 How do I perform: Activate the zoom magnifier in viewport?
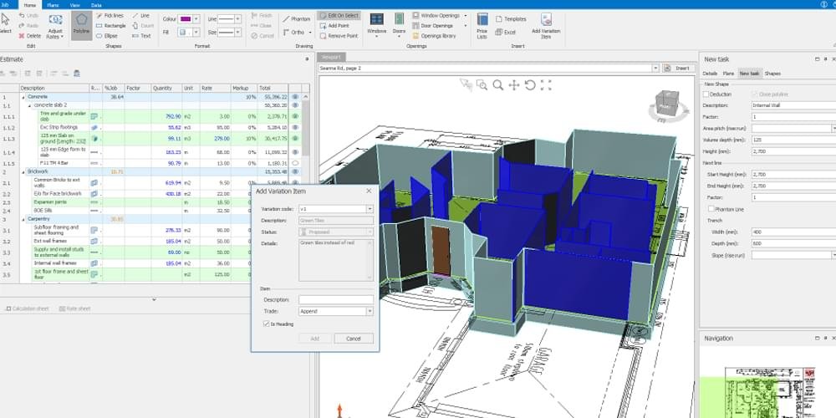pyautogui.click(x=498, y=84)
